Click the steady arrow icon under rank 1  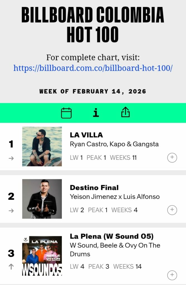pos(11,158)
